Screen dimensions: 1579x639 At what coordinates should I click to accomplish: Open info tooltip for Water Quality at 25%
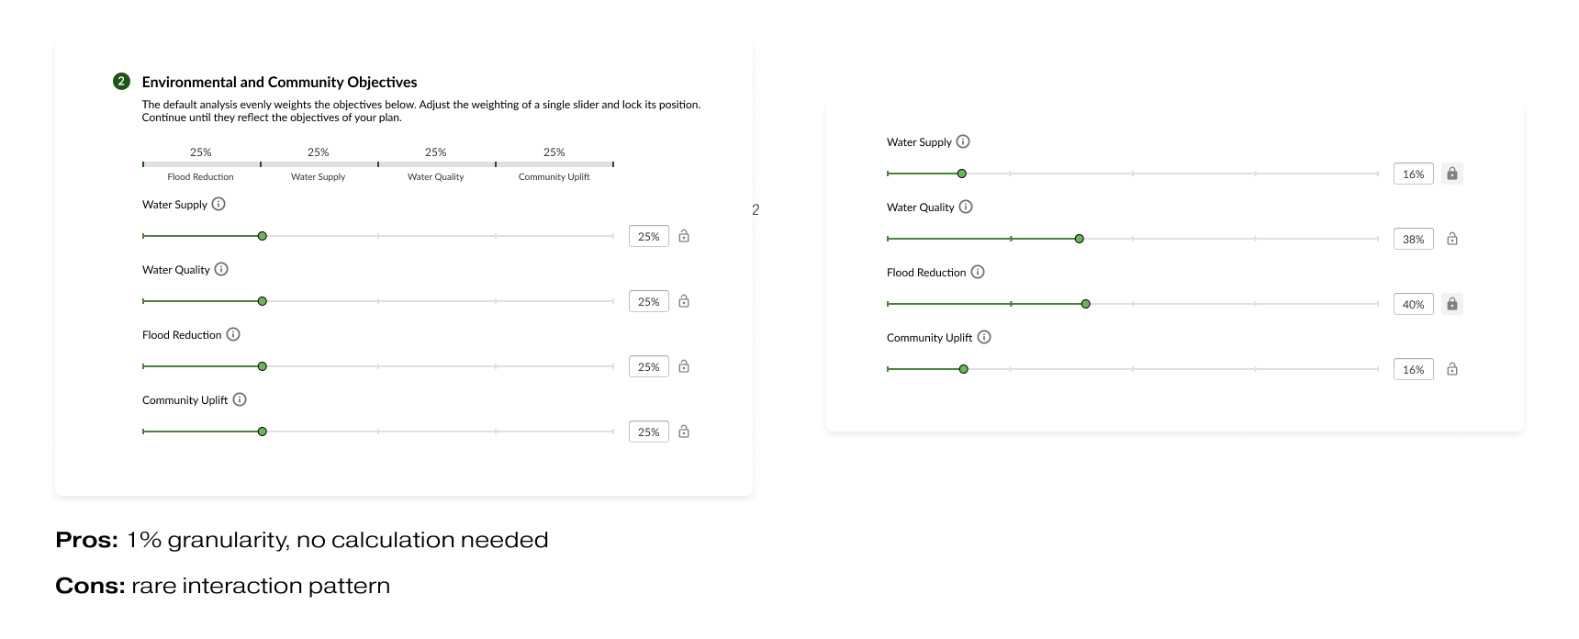221,269
